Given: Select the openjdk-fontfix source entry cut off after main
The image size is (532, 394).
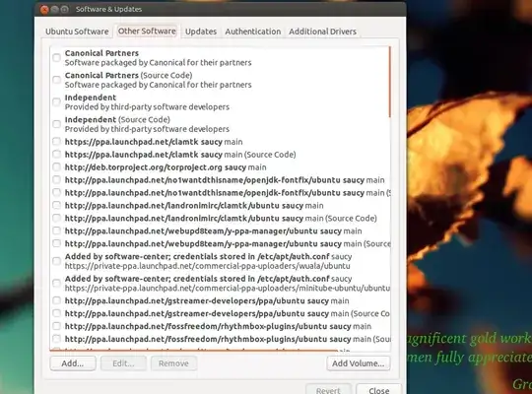Looking at the screenshot, I should (x=228, y=193).
